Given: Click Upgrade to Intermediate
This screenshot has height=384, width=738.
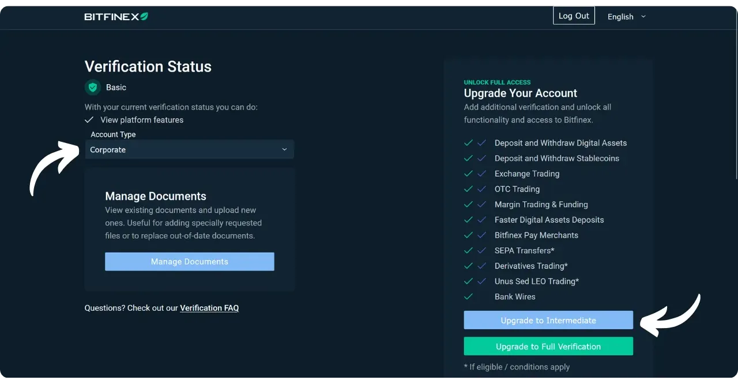Looking at the screenshot, I should (x=548, y=320).
